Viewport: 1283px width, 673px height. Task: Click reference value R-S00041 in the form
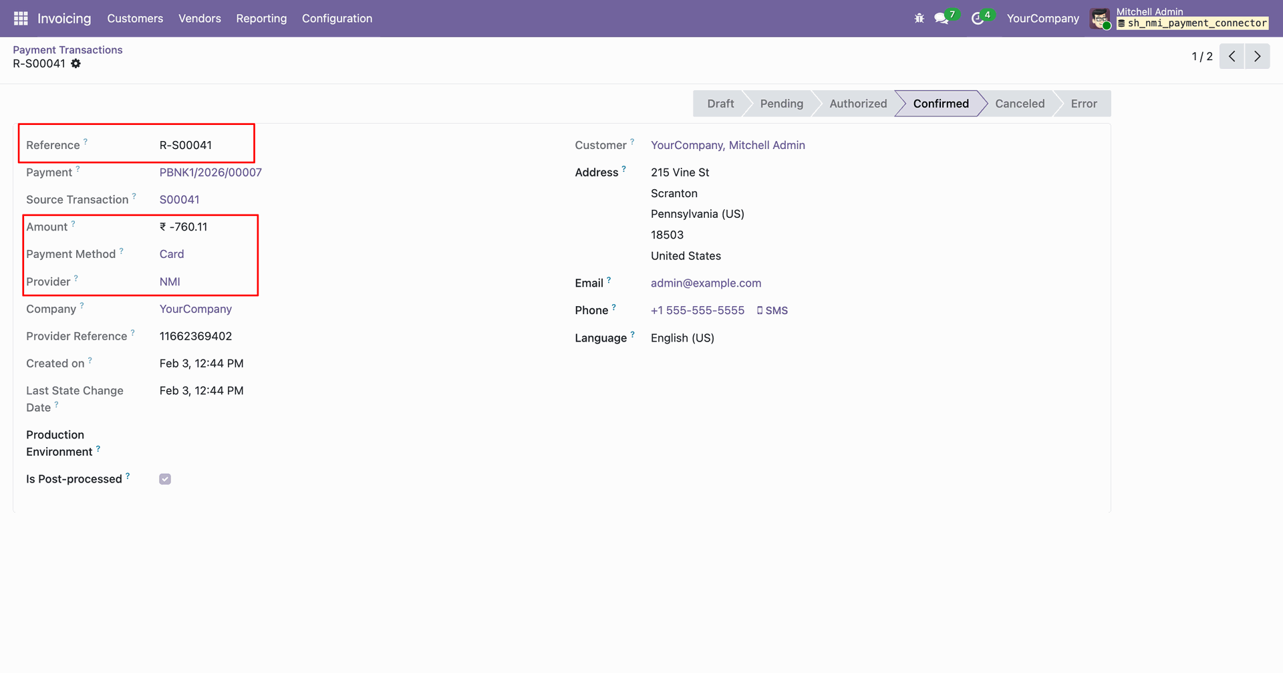pyautogui.click(x=185, y=145)
